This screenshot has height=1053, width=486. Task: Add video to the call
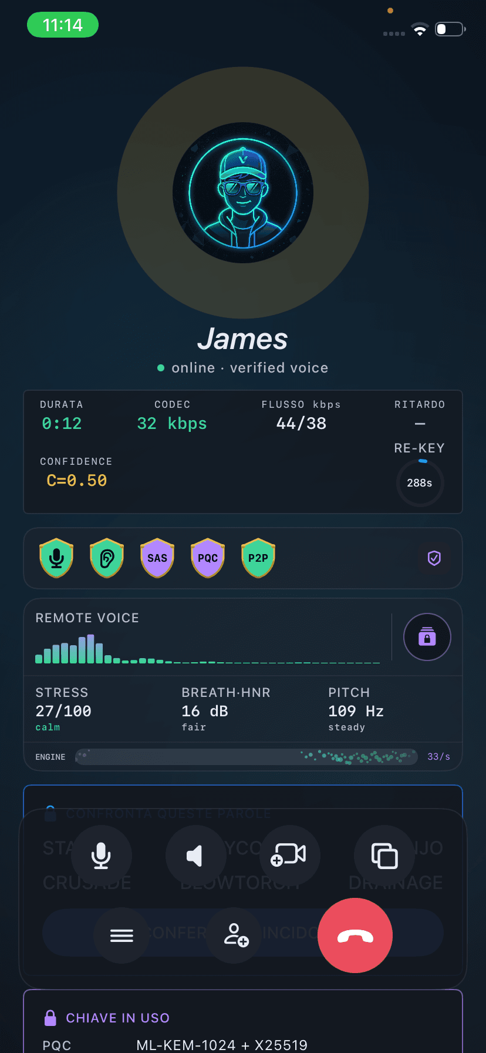click(290, 856)
